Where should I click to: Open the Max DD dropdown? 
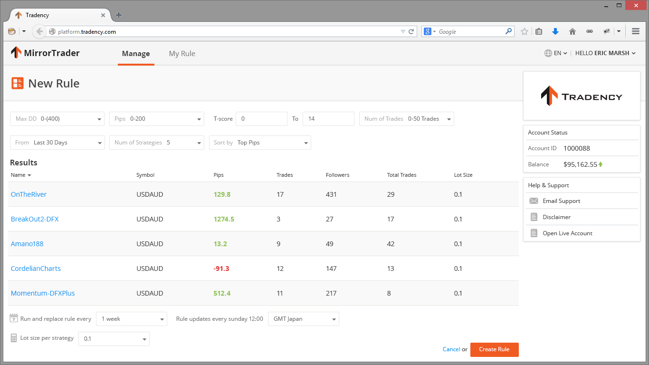pos(57,119)
